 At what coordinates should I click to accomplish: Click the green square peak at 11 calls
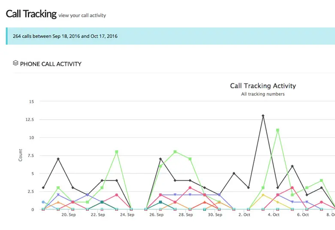(278, 130)
